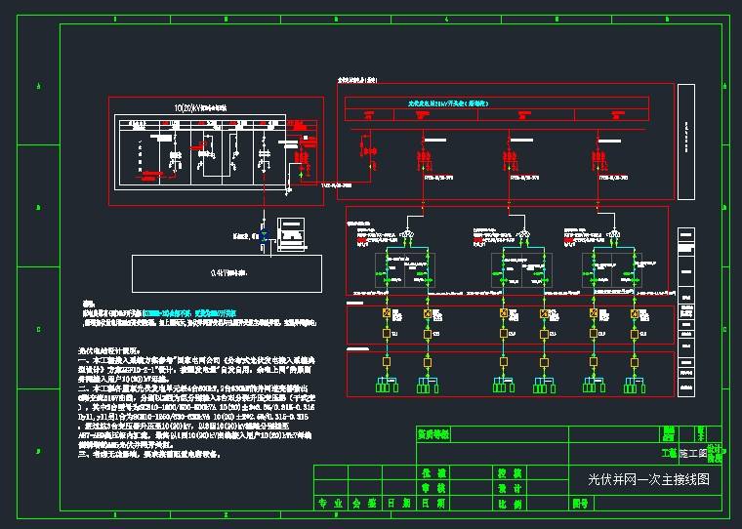This screenshot has height=529, width=742.
Task: Select the middle transformer symbol in the PV section
Action: tap(523, 233)
